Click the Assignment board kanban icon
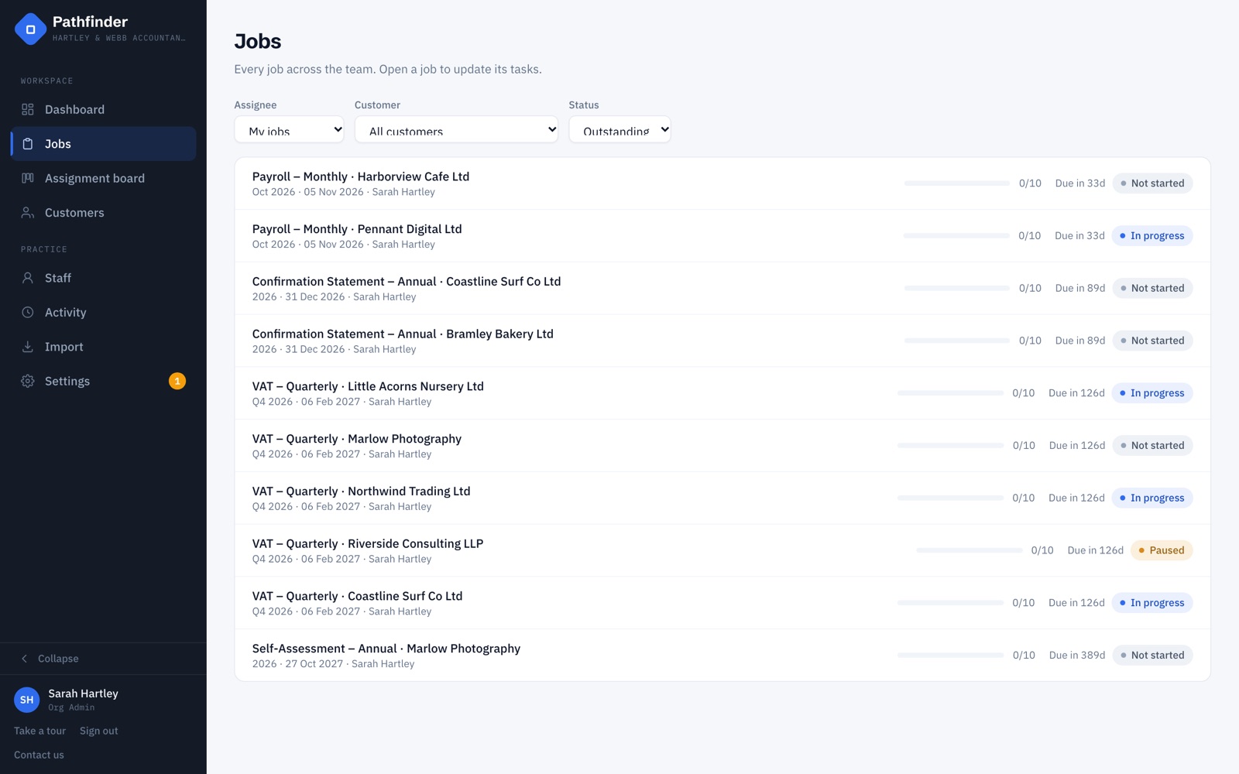 click(x=28, y=179)
